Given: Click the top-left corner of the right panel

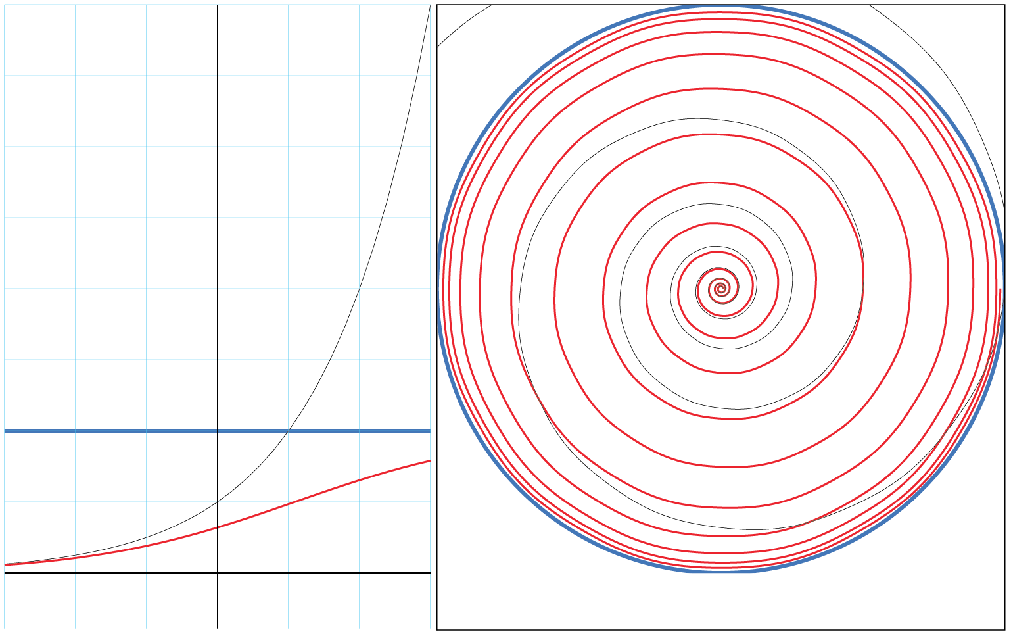Looking at the screenshot, I should click(x=438, y=5).
